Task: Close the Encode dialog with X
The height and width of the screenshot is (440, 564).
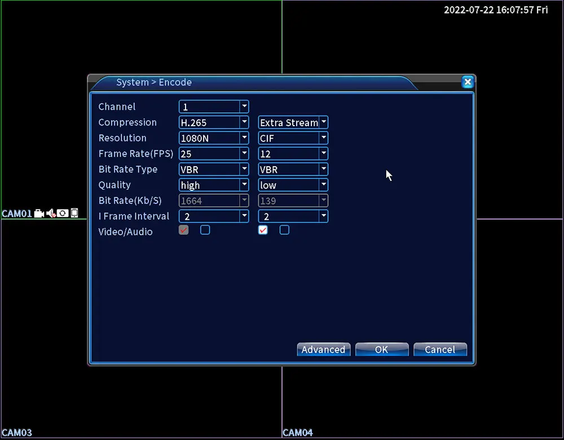Action: [x=468, y=82]
